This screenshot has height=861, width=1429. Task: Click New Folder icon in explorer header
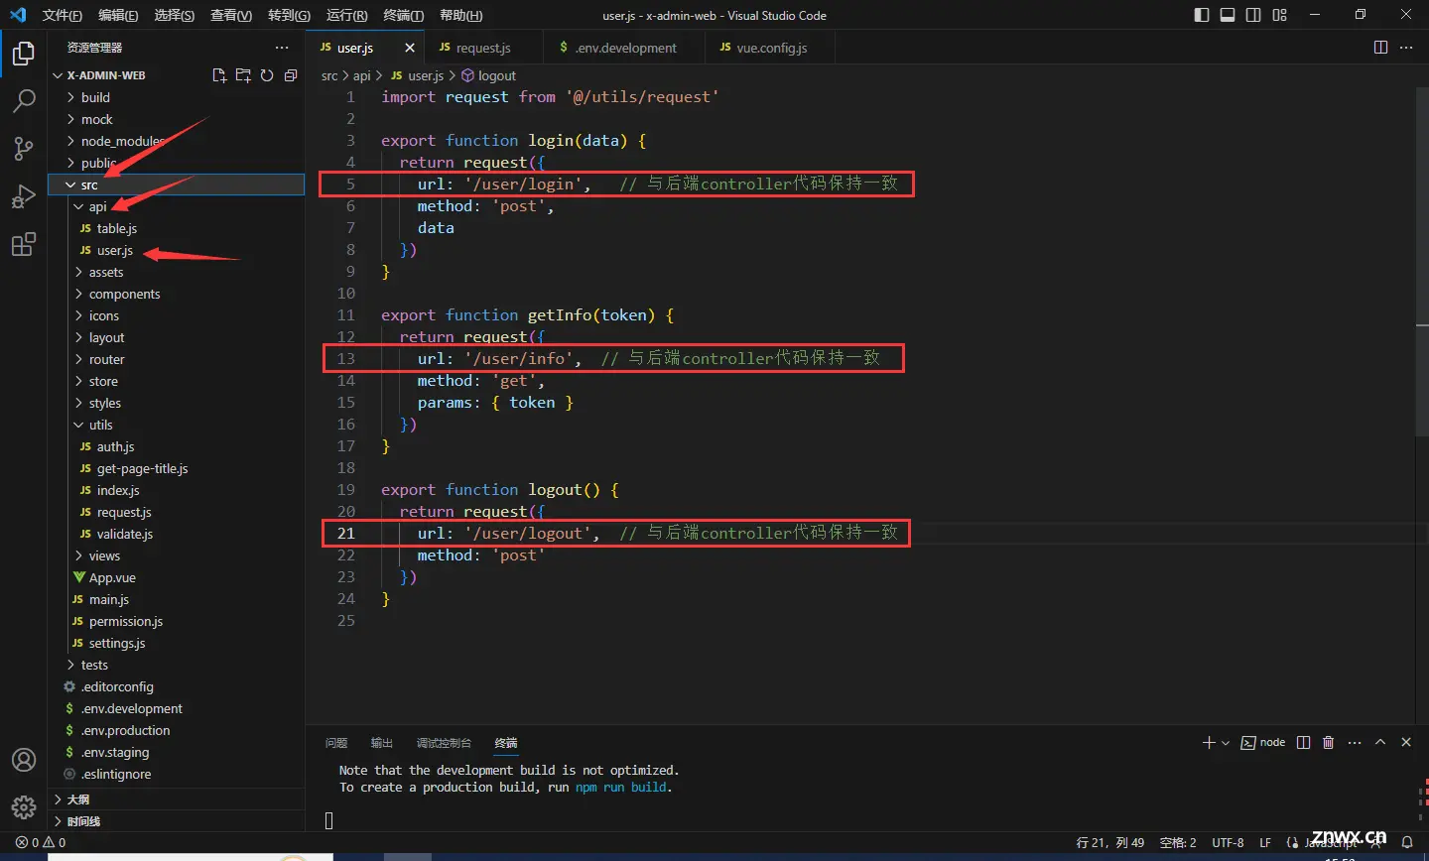(243, 75)
